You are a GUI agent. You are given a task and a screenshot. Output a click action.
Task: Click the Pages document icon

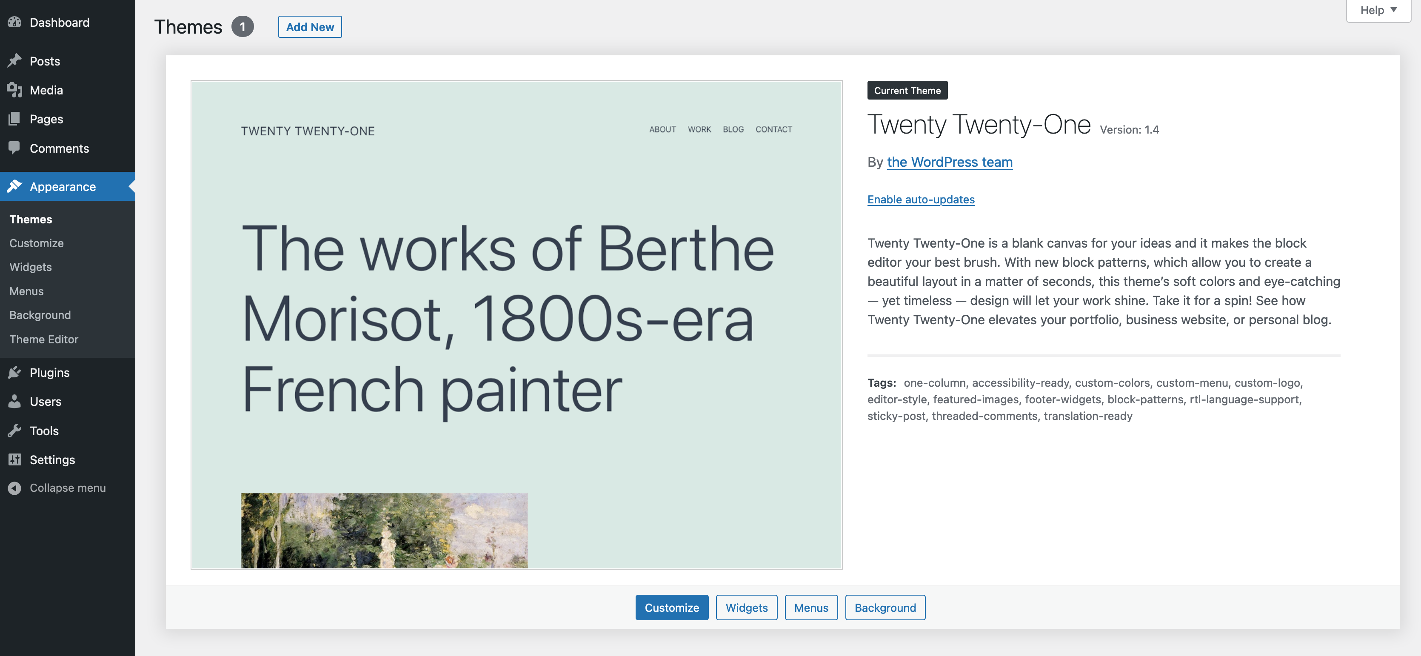[x=15, y=119]
